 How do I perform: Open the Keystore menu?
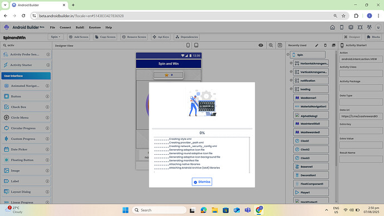point(95,27)
